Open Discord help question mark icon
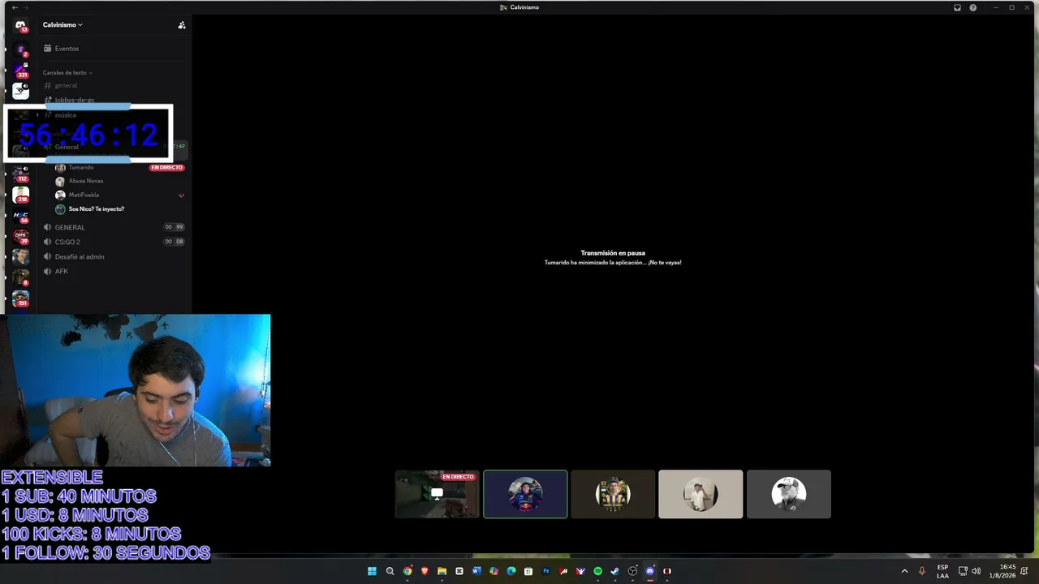Screen dimensions: 1039x584 click(973, 7)
